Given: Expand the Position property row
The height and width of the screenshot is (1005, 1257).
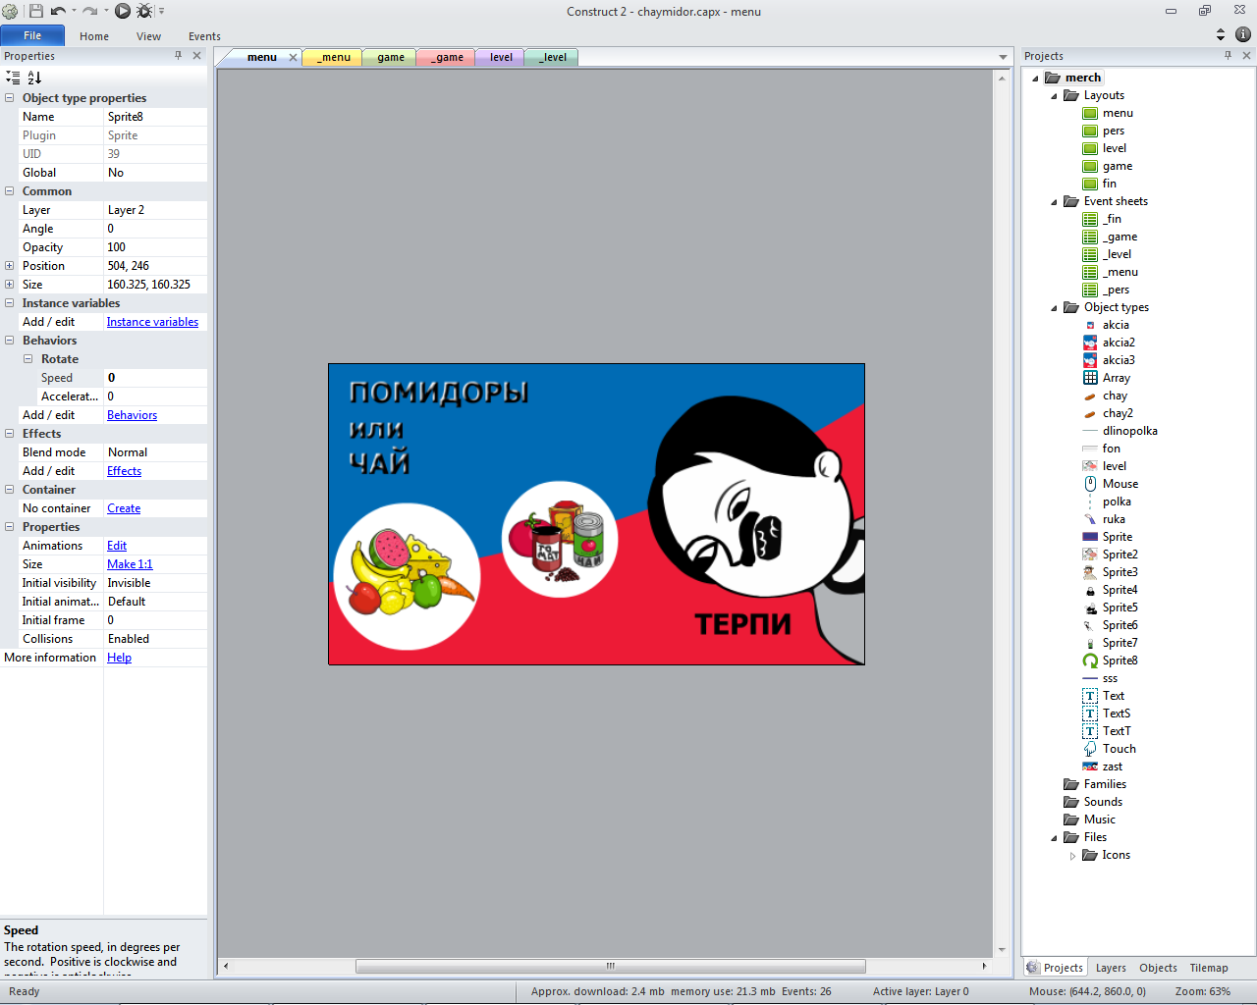Looking at the screenshot, I should tap(10, 266).
